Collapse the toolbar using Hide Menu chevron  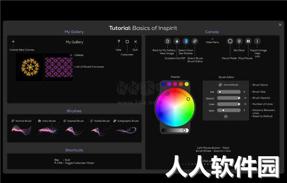coord(212,39)
